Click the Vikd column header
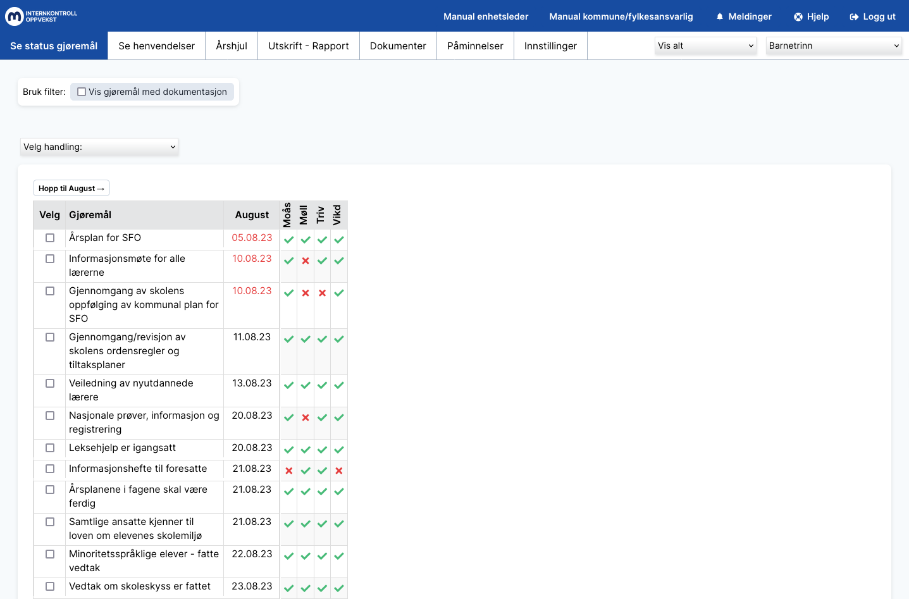This screenshot has width=909, height=599. pos(337,215)
